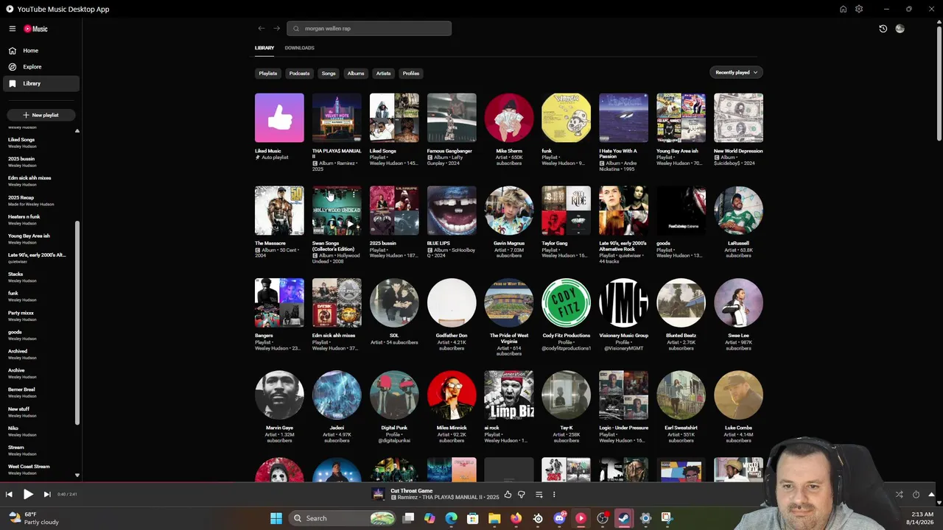Open sidebar playlist Party mixxx
The image size is (943, 530).
click(37, 316)
